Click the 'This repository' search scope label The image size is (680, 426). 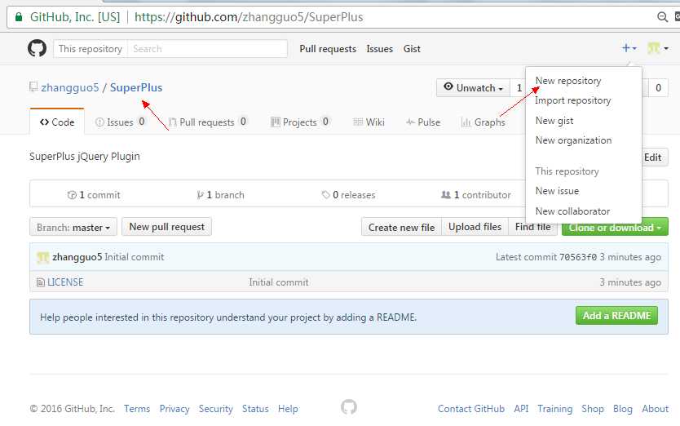[x=91, y=49]
